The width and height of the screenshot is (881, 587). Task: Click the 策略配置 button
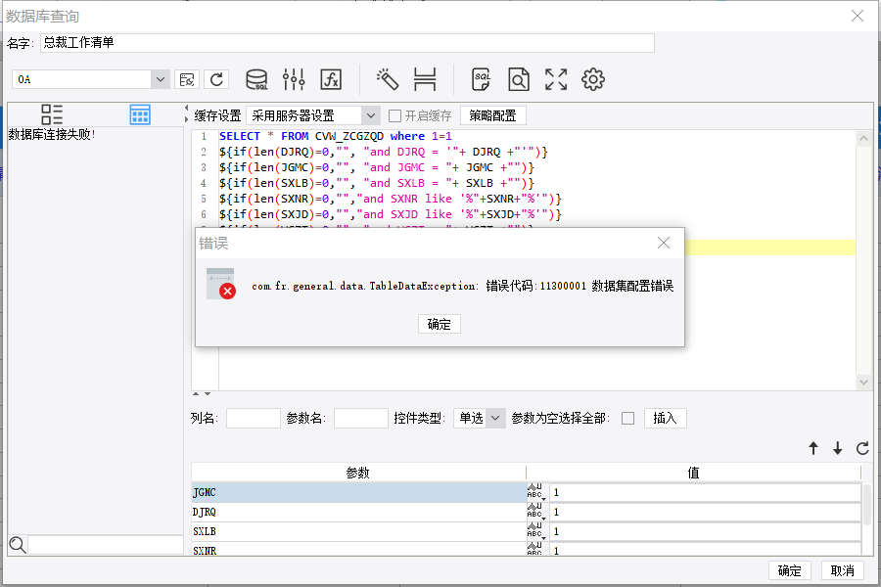tap(493, 115)
